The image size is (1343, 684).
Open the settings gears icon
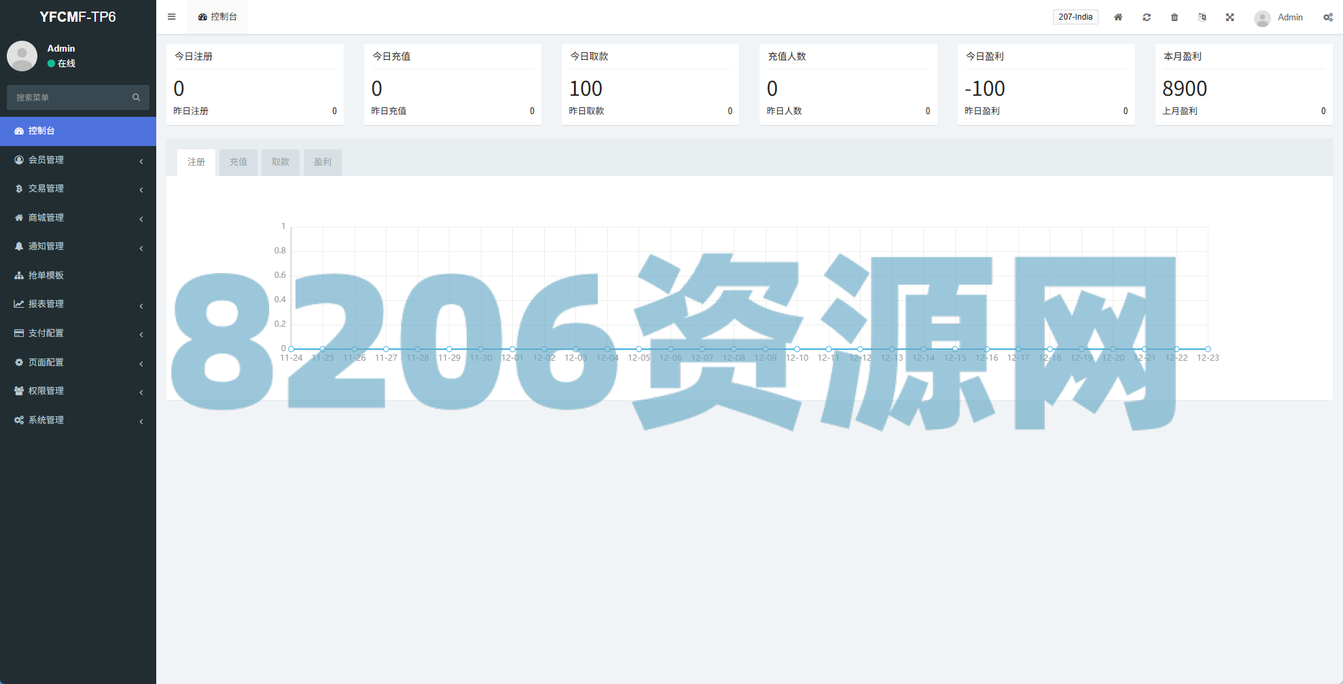(x=1327, y=17)
